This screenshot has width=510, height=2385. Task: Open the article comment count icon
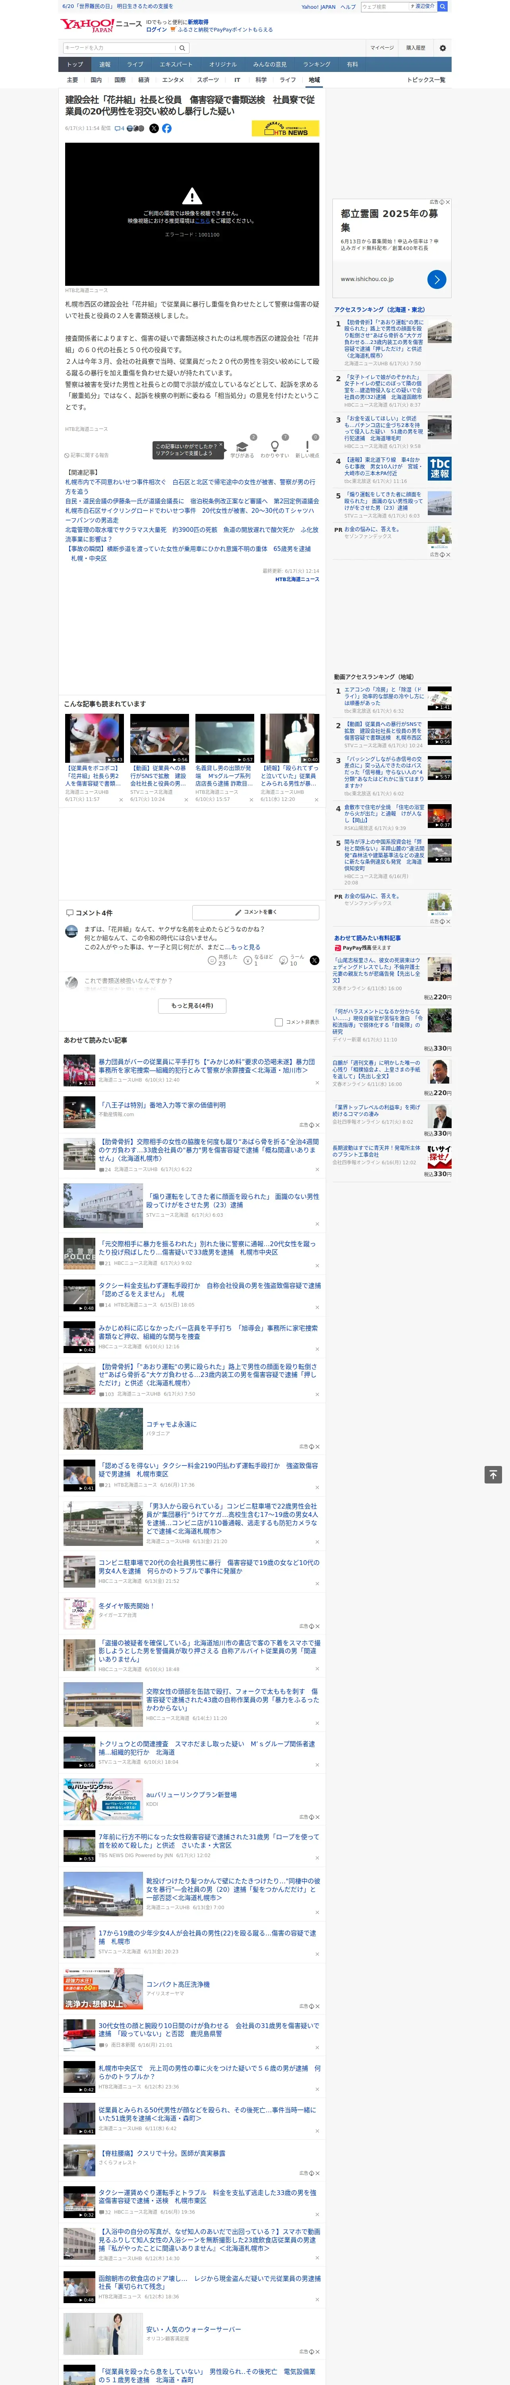coord(120,129)
